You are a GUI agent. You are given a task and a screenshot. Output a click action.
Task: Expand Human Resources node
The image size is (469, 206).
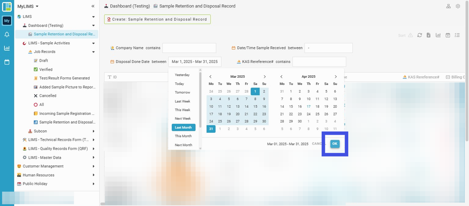(93, 175)
